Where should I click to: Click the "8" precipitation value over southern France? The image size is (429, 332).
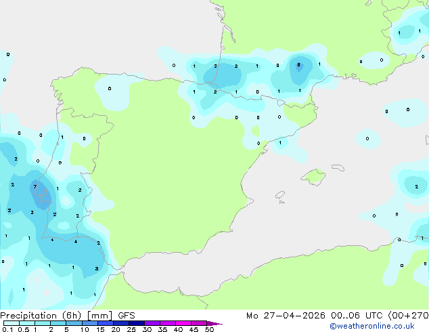tap(298, 65)
